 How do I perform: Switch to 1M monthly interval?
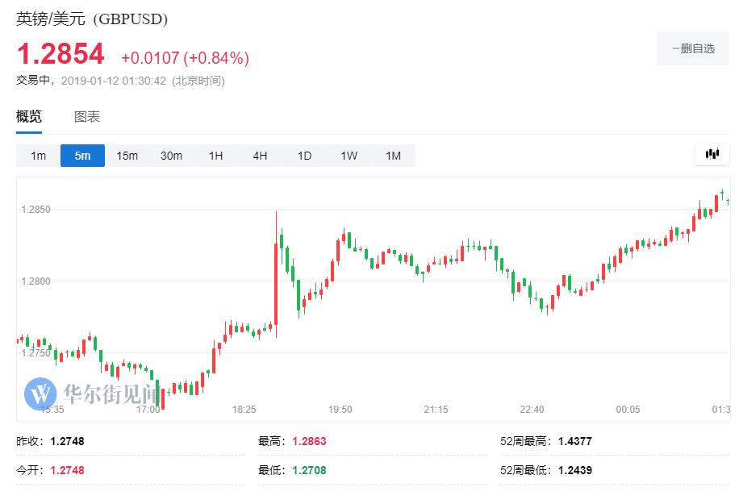(393, 156)
